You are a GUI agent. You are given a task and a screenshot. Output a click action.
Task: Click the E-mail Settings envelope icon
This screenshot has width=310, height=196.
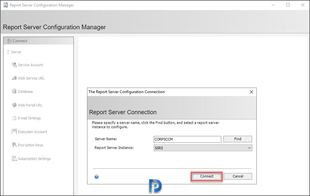click(x=14, y=118)
